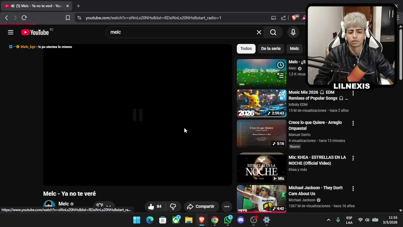Open Discord from the taskbar
Viewport: 403px width, 227px height.
241,220
